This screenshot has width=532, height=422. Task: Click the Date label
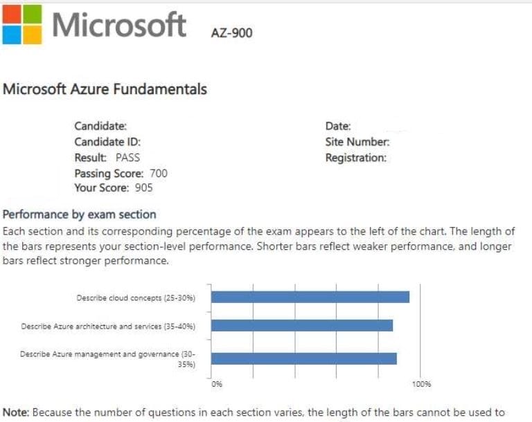tap(338, 126)
